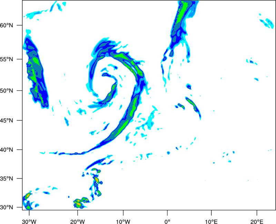This screenshot has width=276, height=224.
Task: Click the 50°N latitude label
Action: point(7,91)
